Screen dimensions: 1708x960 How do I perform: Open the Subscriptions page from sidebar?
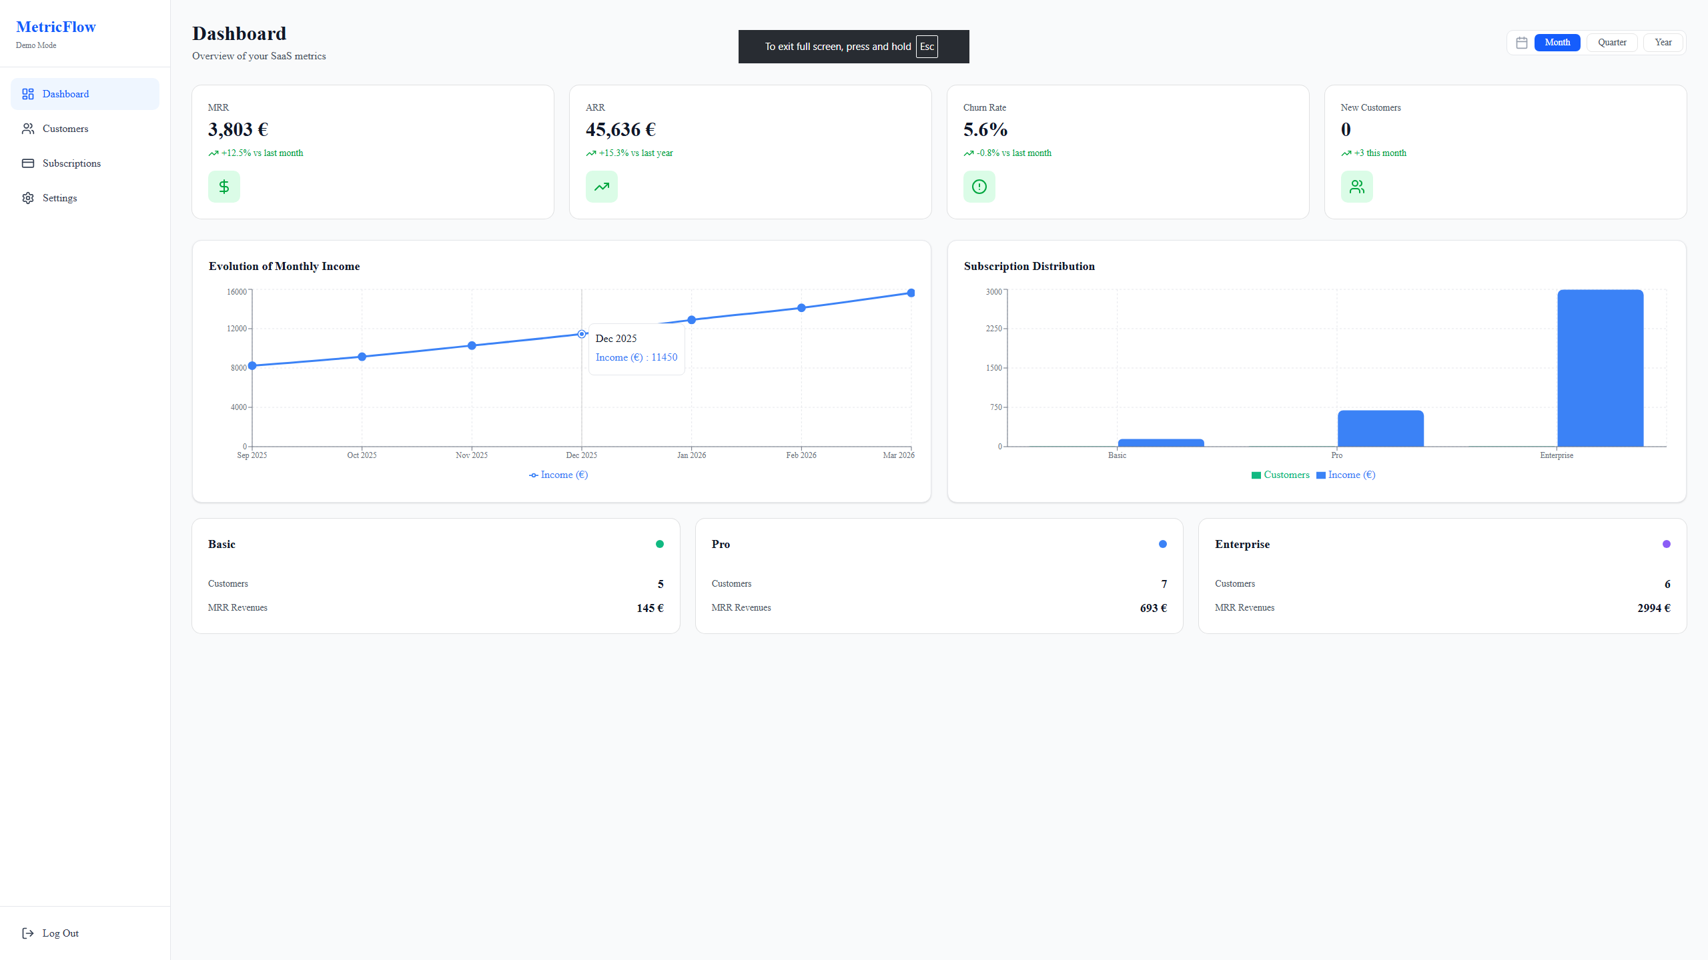71,163
